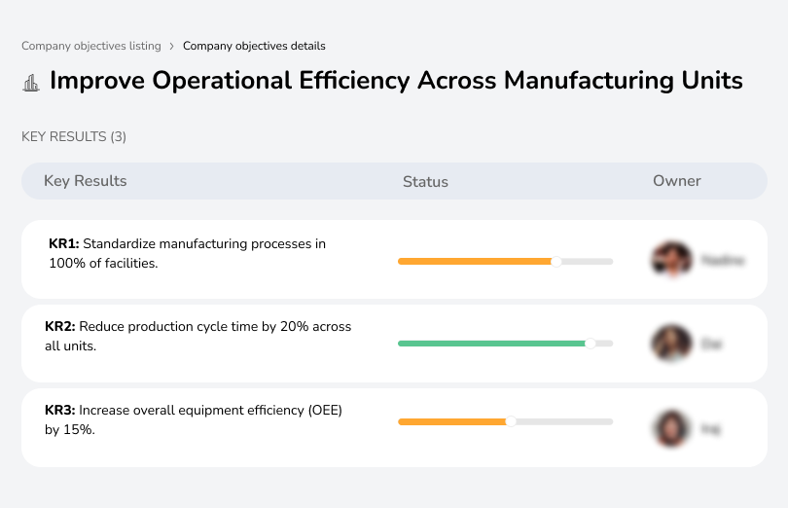This screenshot has height=508, width=788.
Task: Click the KR3 orange progress slider handle
Action: (511, 421)
